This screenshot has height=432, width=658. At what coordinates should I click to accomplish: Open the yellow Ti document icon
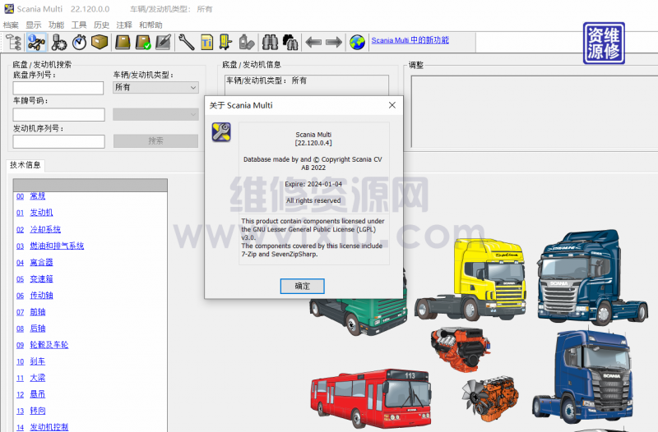coord(206,43)
